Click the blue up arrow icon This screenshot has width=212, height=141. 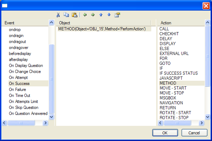pyautogui.click(x=101, y=15)
